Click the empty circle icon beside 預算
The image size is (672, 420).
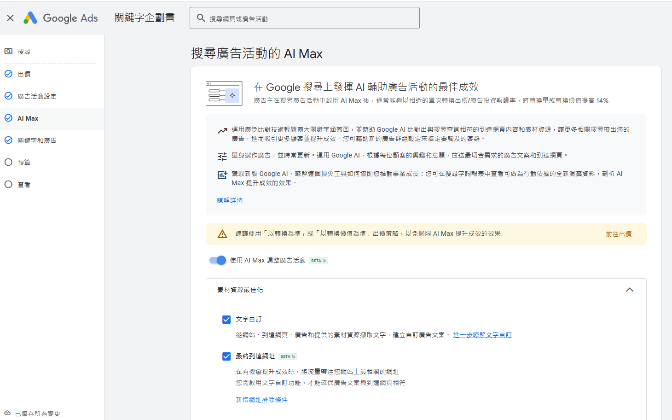[x=8, y=162]
